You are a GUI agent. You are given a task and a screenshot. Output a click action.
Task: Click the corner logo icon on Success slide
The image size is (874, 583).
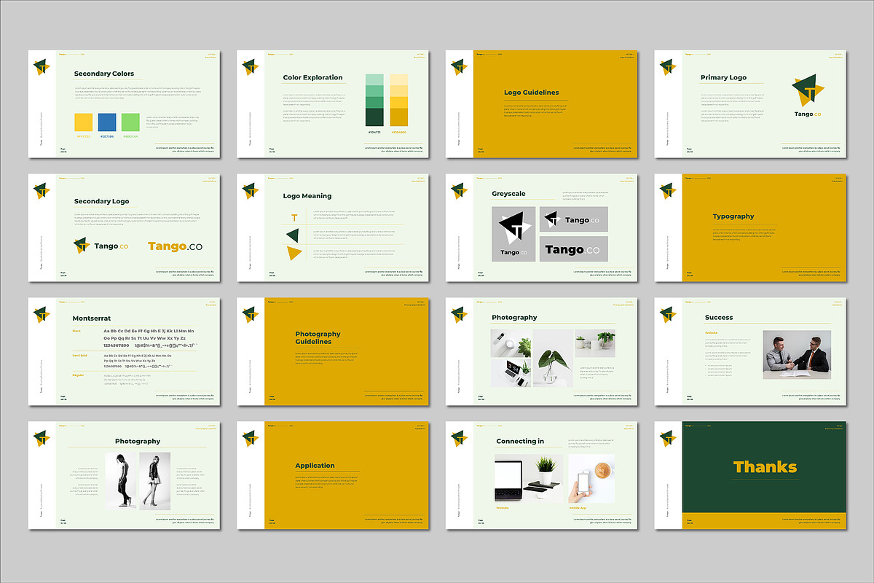668,315
